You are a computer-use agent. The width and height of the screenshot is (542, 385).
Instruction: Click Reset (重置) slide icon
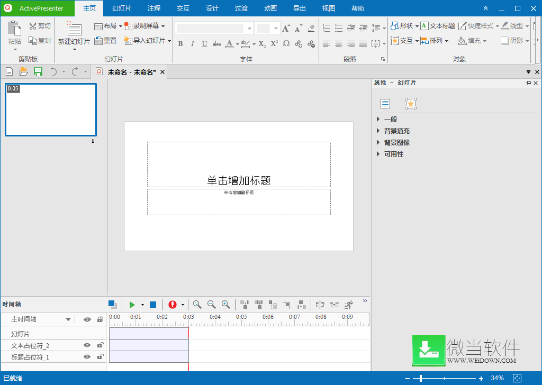coord(98,41)
